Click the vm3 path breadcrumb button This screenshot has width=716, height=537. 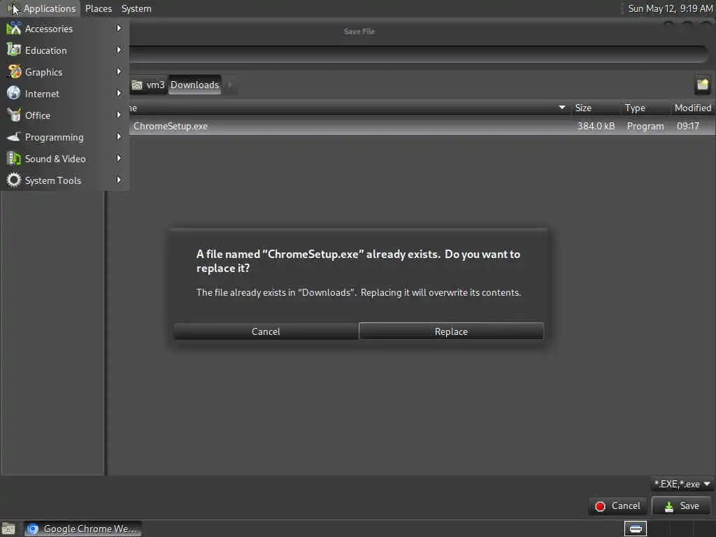(x=149, y=85)
